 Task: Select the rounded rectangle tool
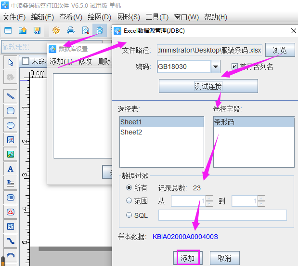tap(11, 111)
